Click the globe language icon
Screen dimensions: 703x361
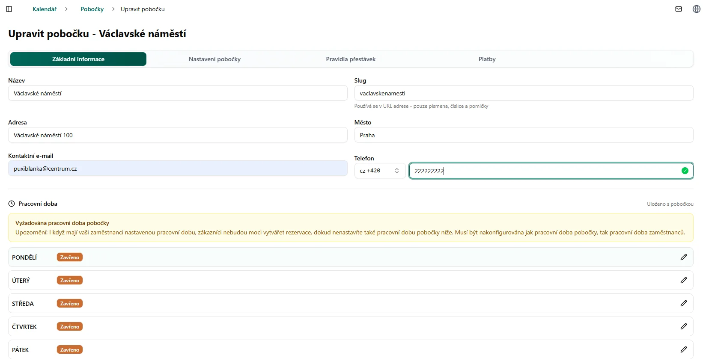[x=696, y=9]
